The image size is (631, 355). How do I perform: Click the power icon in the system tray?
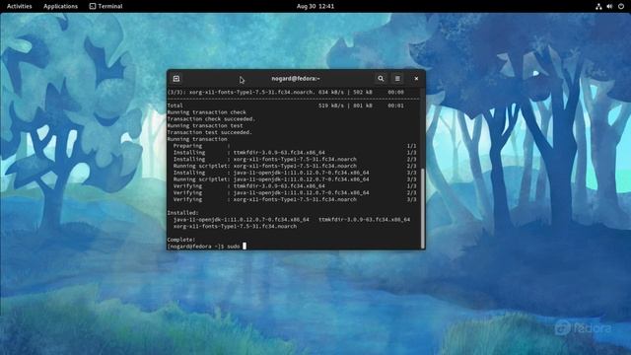pyautogui.click(x=621, y=6)
